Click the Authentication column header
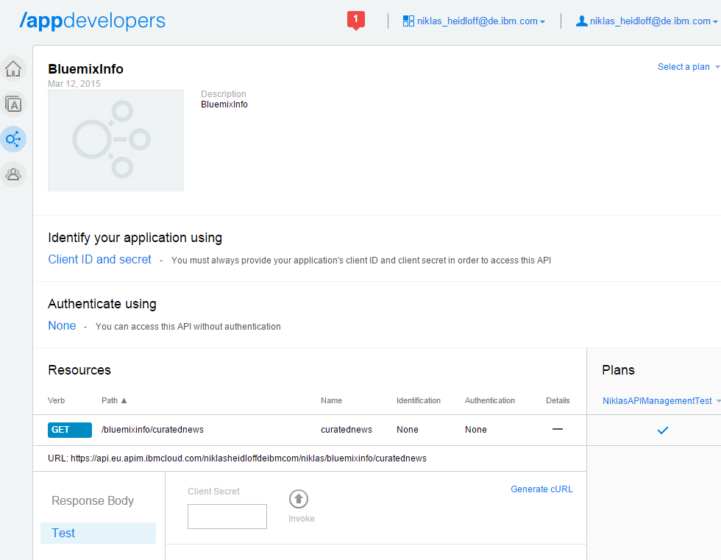The image size is (721, 560). (x=490, y=400)
